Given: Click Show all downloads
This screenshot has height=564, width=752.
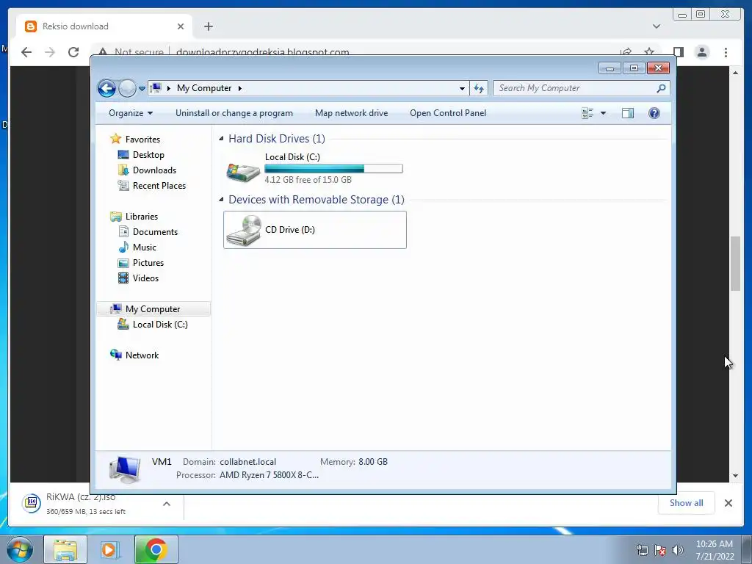Looking at the screenshot, I should (x=687, y=502).
